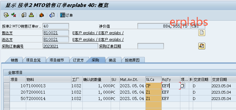Screen dimensions: 236x110
Task: Click RqTy cell KEV in item 20
Action: coord(171,92)
